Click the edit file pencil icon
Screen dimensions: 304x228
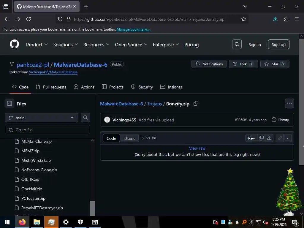280,138
